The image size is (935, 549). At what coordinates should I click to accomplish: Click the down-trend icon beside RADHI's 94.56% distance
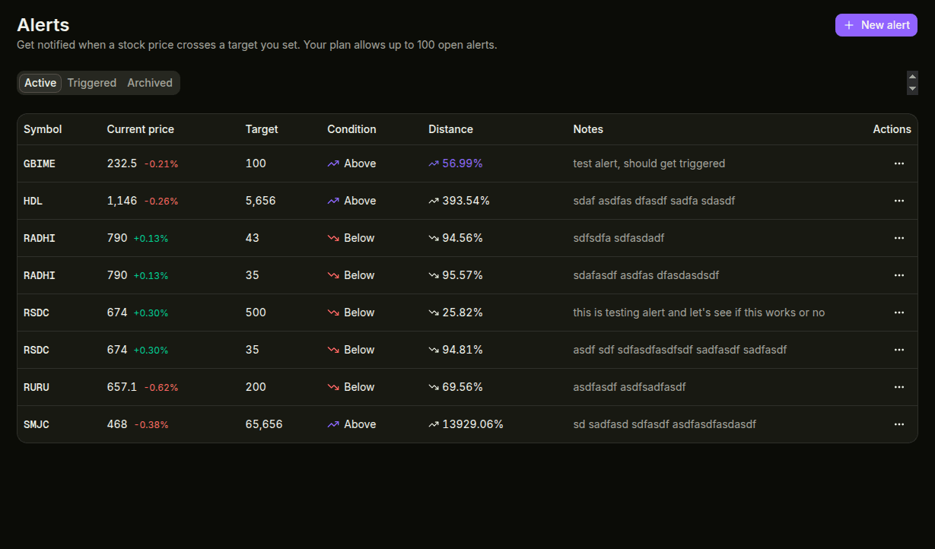[x=434, y=238]
